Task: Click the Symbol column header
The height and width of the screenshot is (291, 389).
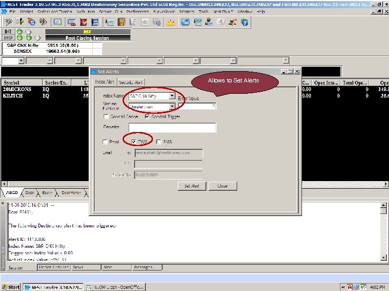Action: pyautogui.click(x=22, y=82)
